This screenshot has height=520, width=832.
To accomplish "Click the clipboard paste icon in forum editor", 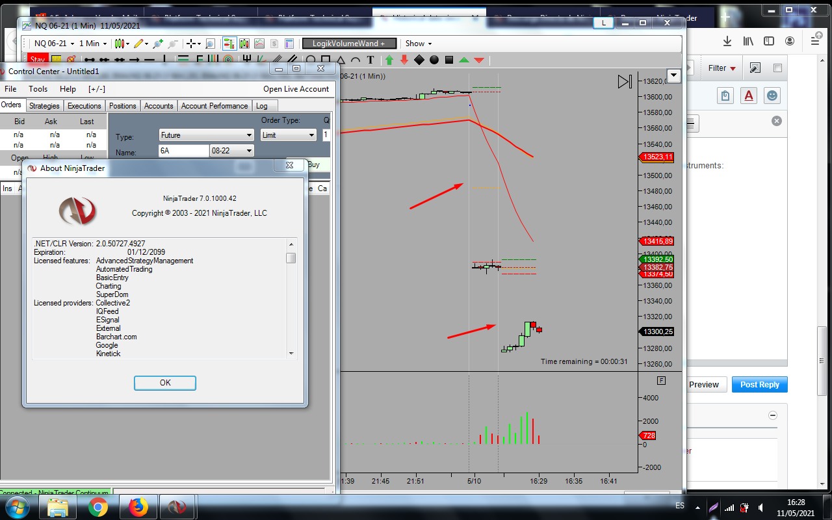I will 725,96.
